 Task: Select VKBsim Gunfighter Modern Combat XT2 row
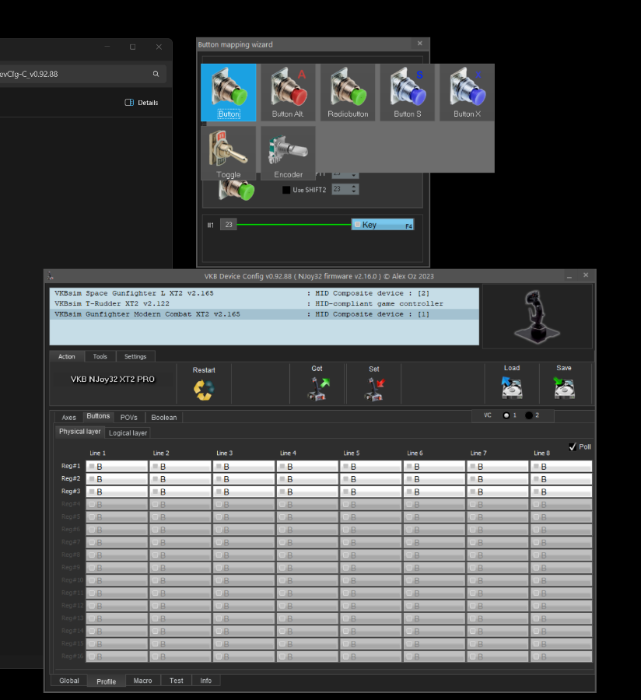[264, 314]
